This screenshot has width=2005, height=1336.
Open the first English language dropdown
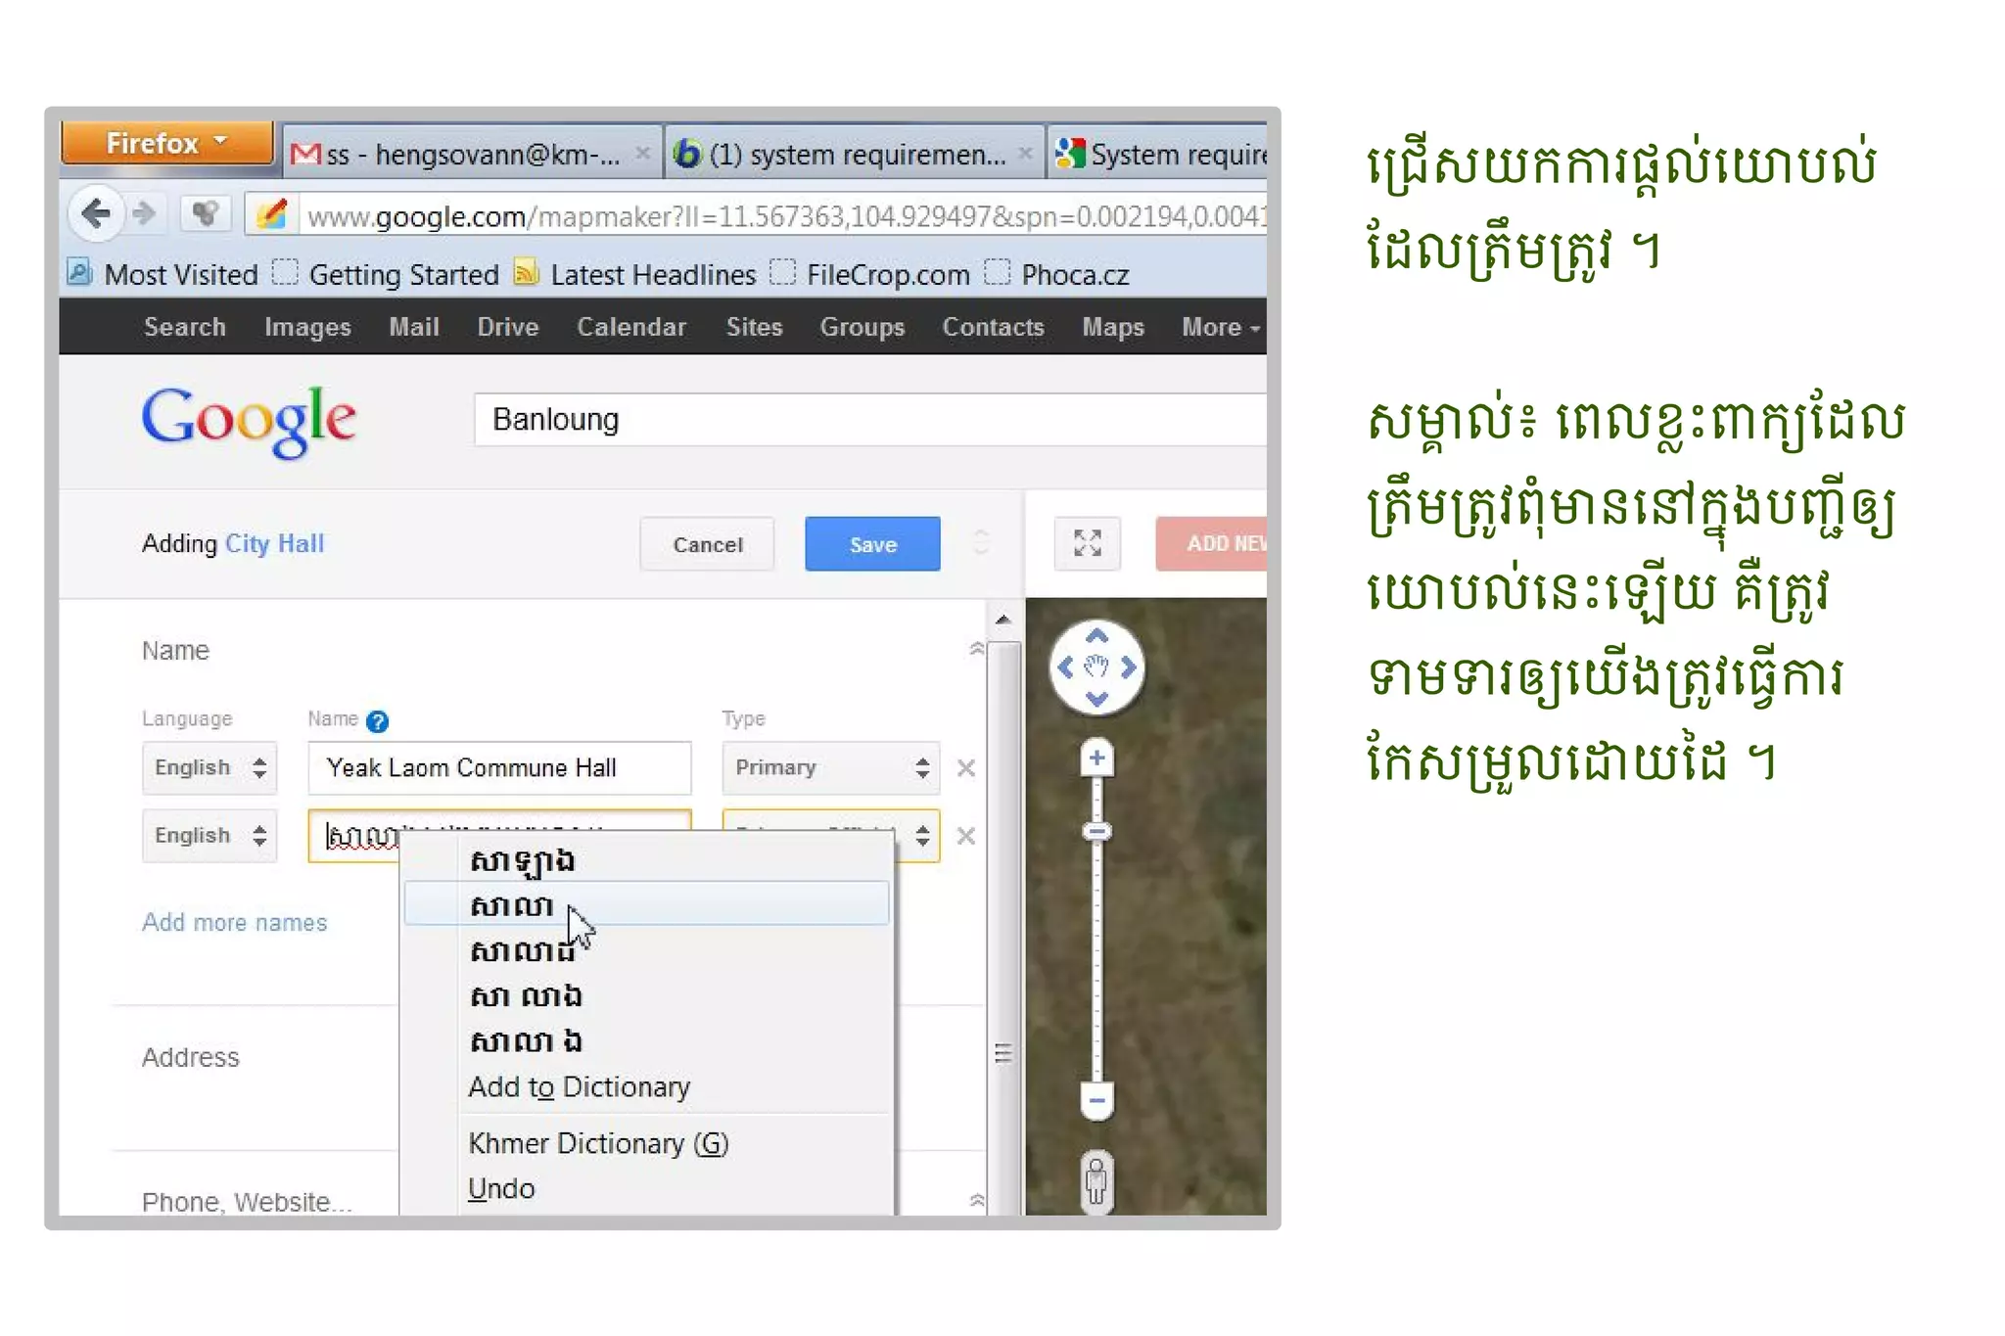click(x=210, y=767)
